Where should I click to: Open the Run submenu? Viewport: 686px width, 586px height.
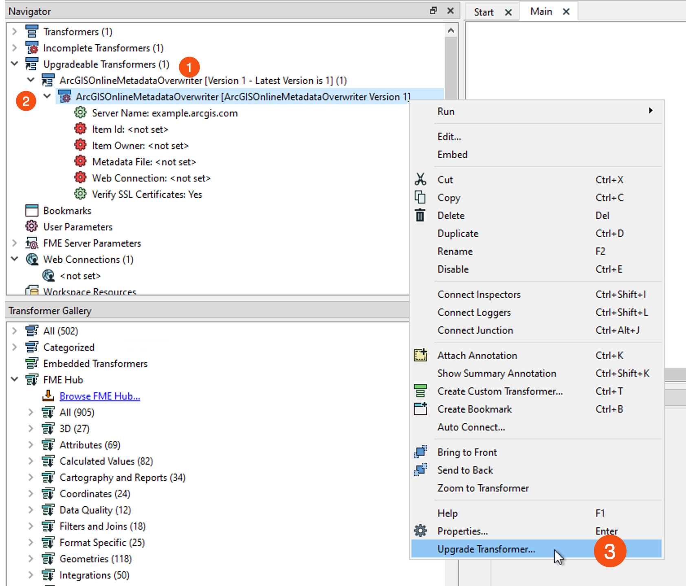click(536, 111)
